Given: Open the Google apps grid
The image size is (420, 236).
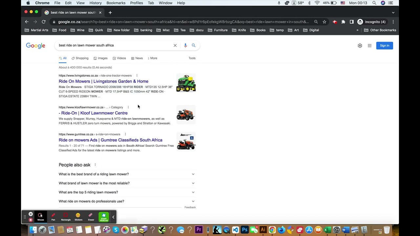Looking at the screenshot, I should pos(369,46).
